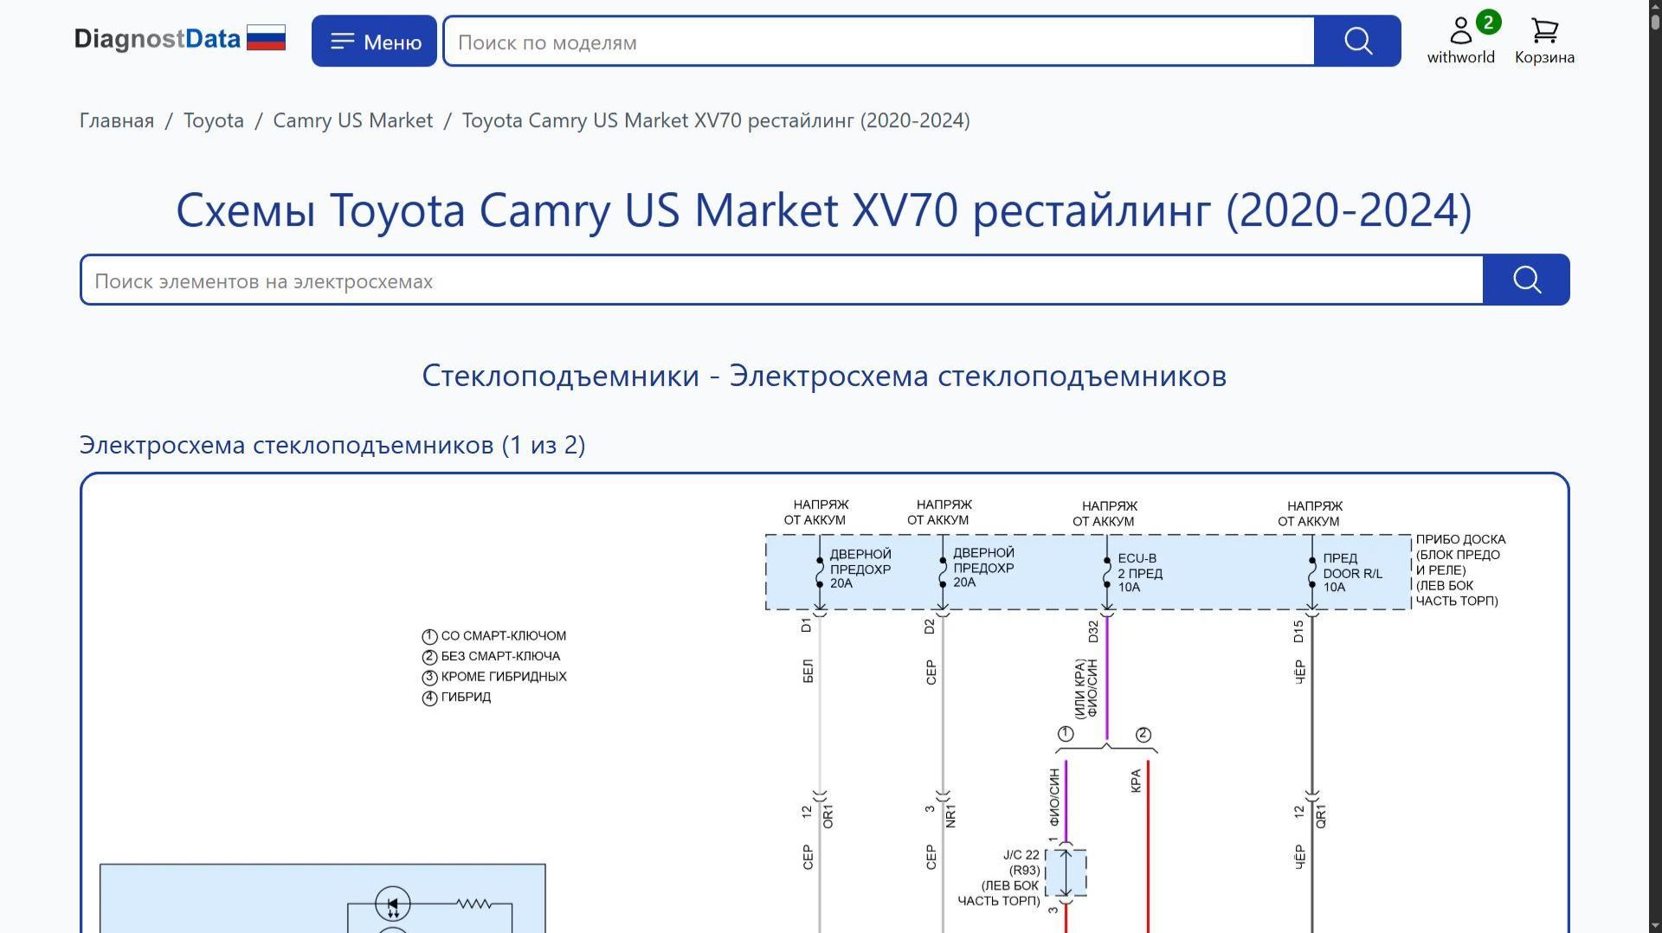Open the Toyota breadcrumb link
Image resolution: width=1662 pixels, height=933 pixels.
pos(214,120)
